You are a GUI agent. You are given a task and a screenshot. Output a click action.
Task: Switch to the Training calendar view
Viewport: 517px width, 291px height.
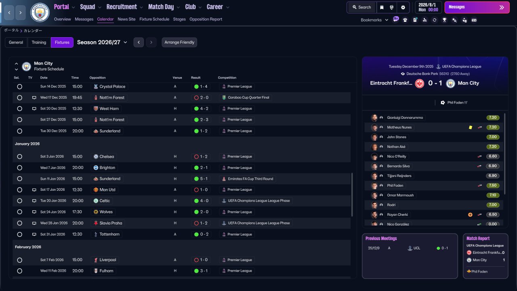tap(39, 42)
